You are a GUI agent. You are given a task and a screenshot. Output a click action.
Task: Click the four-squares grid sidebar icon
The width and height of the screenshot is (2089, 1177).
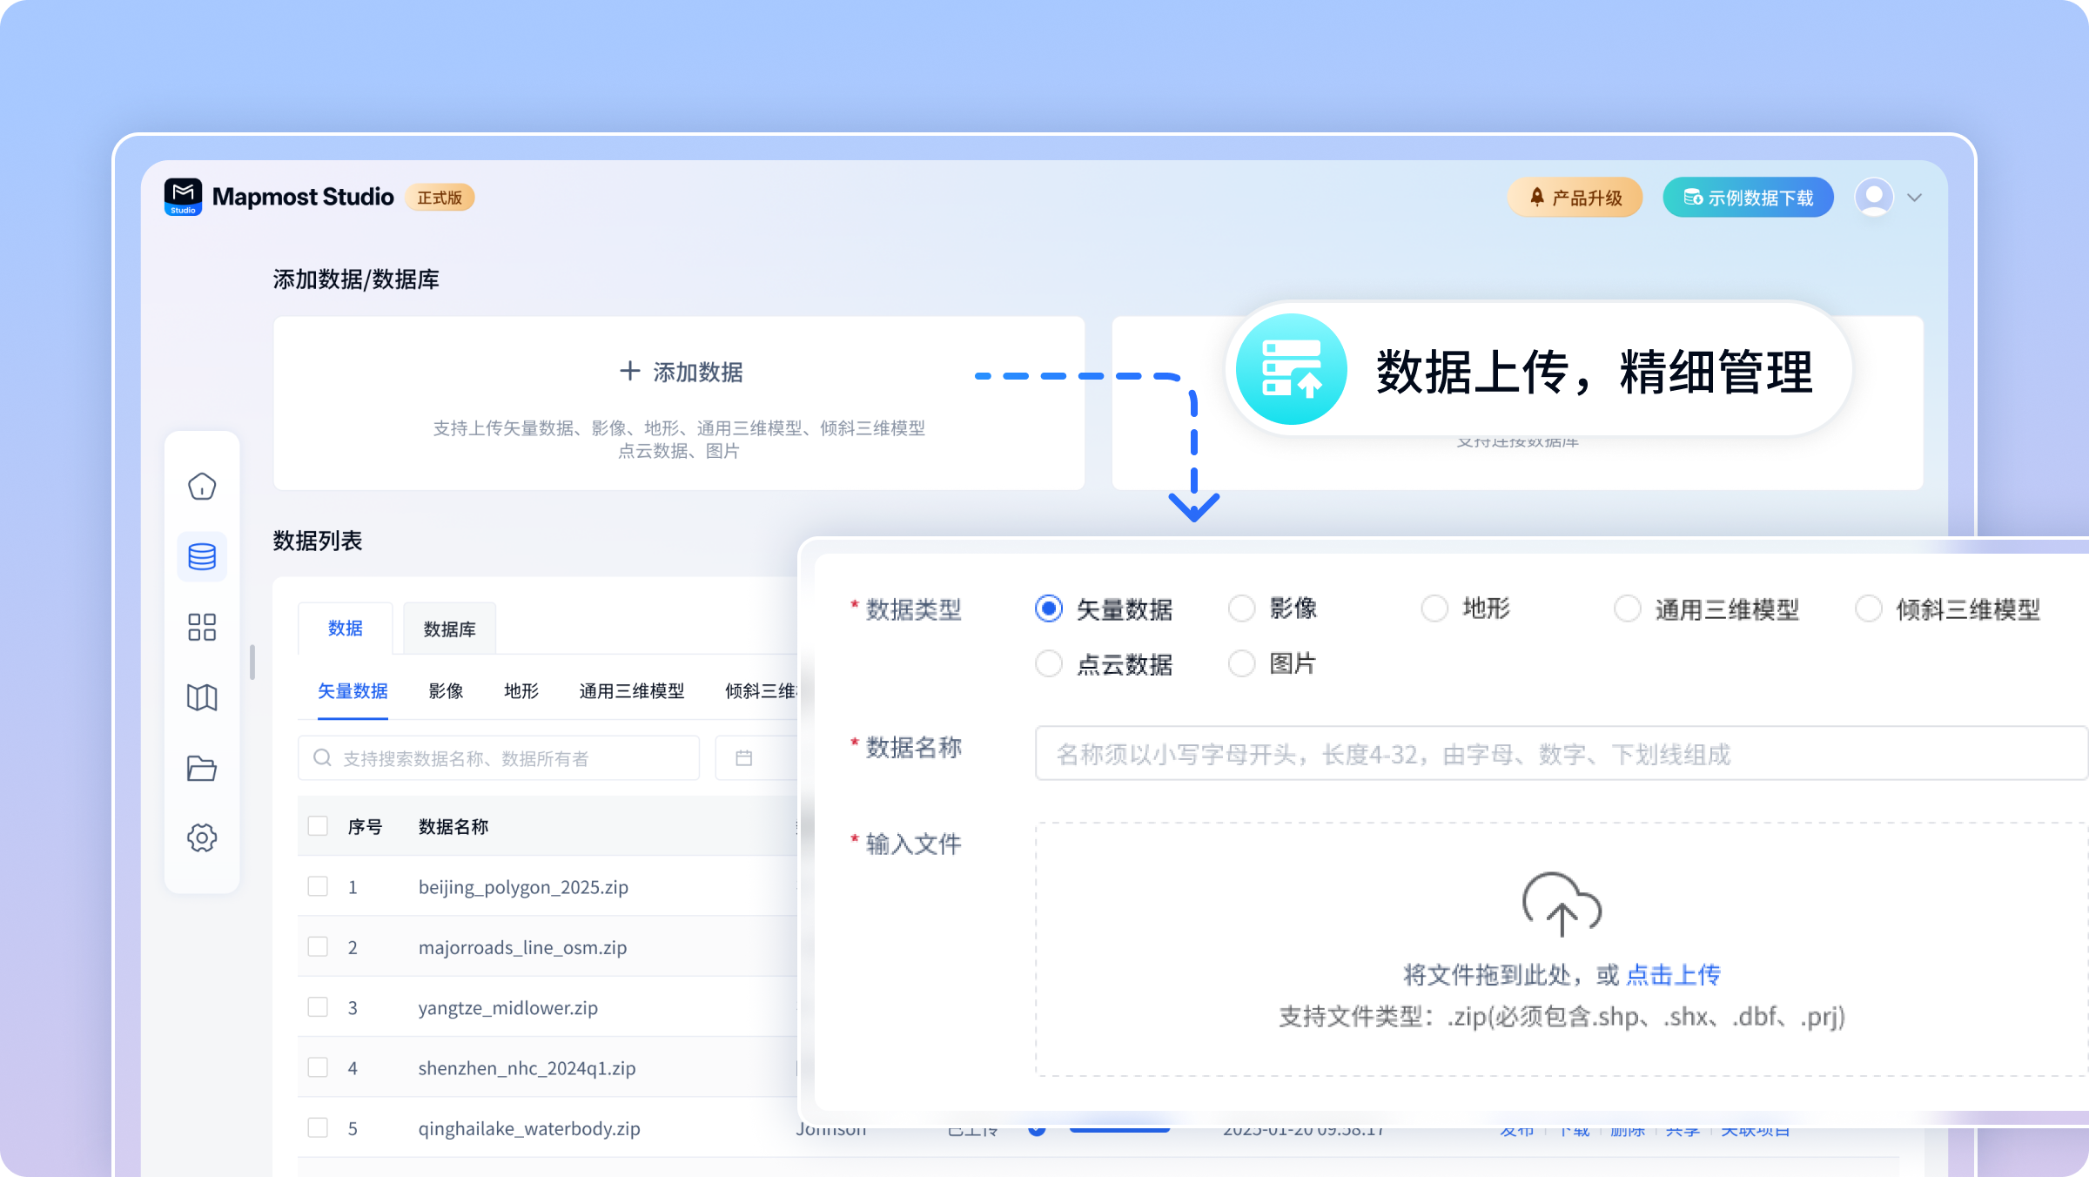(202, 627)
